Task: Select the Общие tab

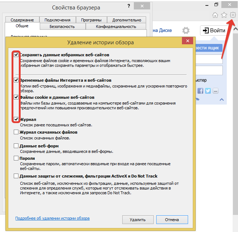Action: [22, 26]
